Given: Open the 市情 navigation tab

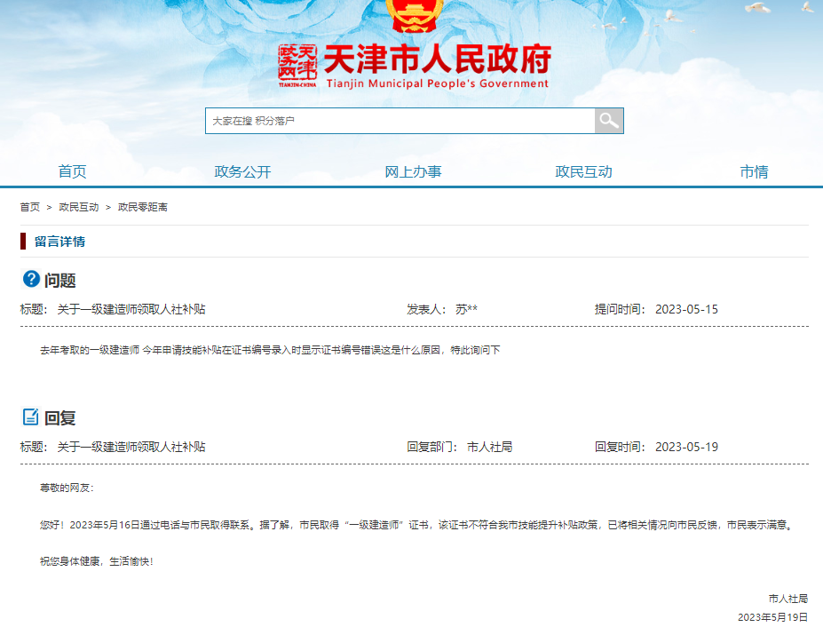Looking at the screenshot, I should (x=754, y=171).
